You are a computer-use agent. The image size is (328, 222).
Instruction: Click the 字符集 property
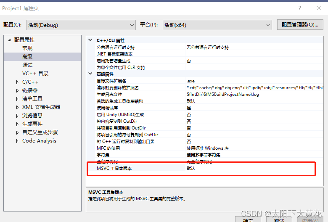click(103, 155)
